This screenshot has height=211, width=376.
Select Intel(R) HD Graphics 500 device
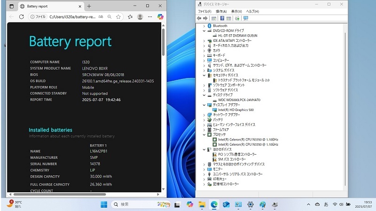(235, 109)
